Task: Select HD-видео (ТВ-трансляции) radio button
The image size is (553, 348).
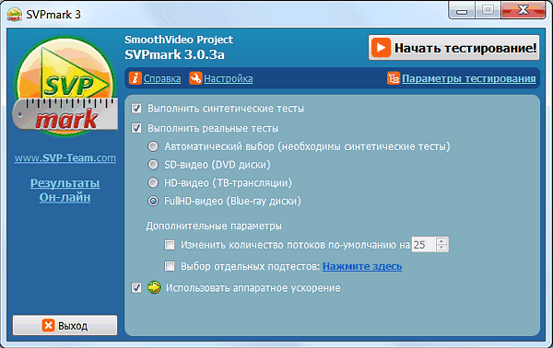Action: pos(153,182)
